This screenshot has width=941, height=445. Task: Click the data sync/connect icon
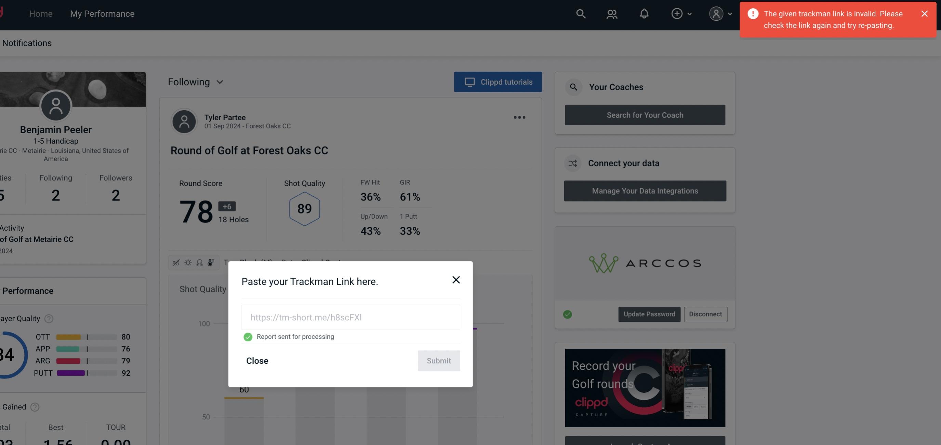[x=572, y=163]
